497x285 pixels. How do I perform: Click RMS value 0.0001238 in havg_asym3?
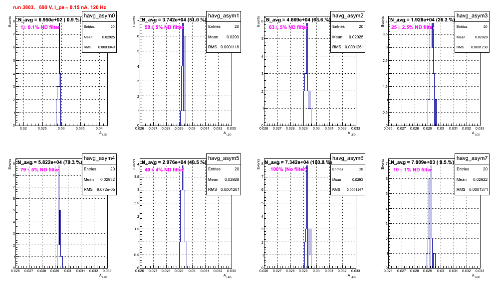tap(479, 47)
